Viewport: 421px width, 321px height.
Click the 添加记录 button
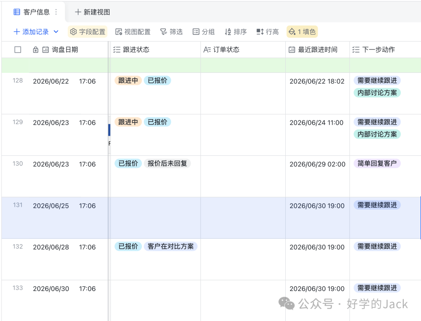31,32
